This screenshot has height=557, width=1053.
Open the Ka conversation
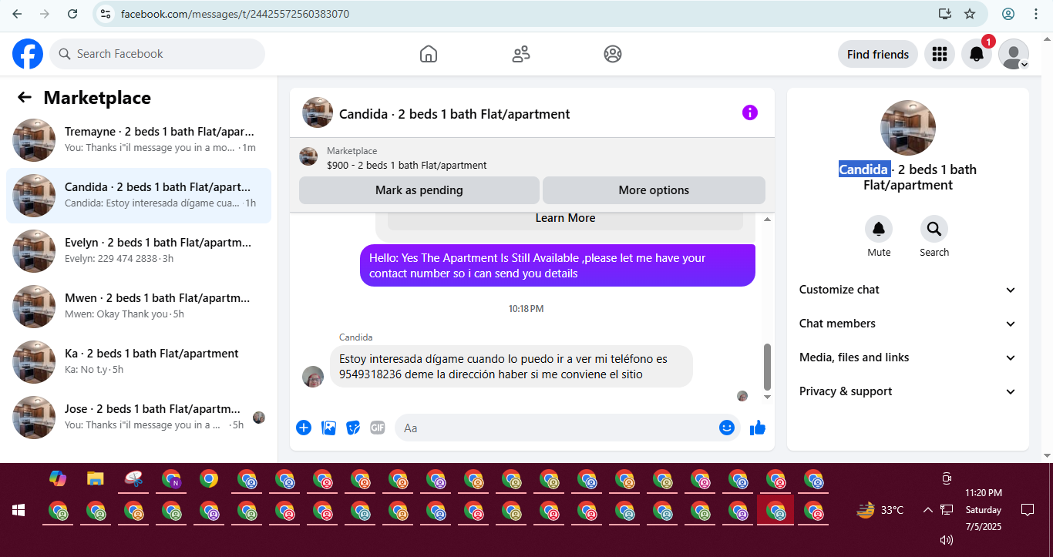[x=139, y=362]
